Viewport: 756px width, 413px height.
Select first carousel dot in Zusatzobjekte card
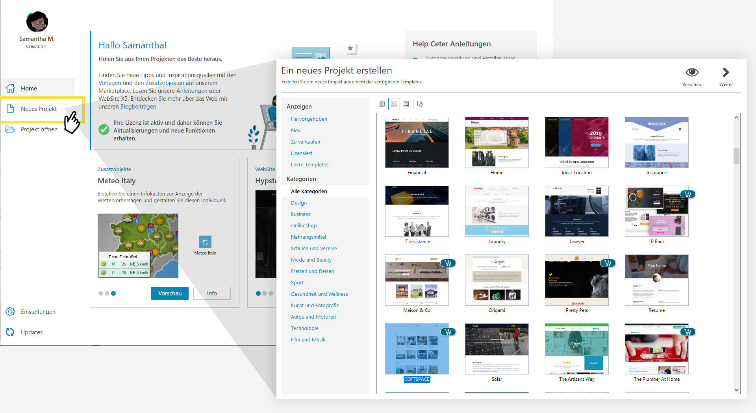(x=101, y=293)
